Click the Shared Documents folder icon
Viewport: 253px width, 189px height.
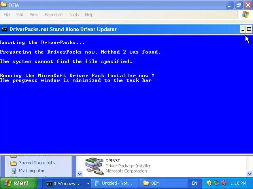click(x=13, y=163)
